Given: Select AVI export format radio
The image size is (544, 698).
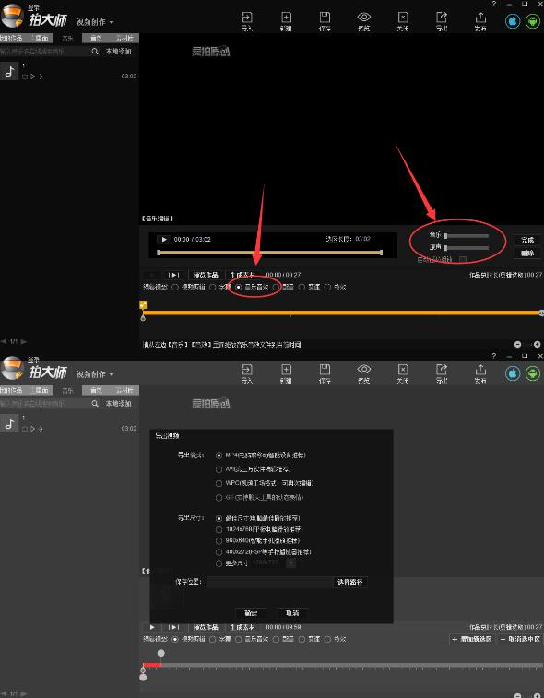Looking at the screenshot, I should pos(219,469).
